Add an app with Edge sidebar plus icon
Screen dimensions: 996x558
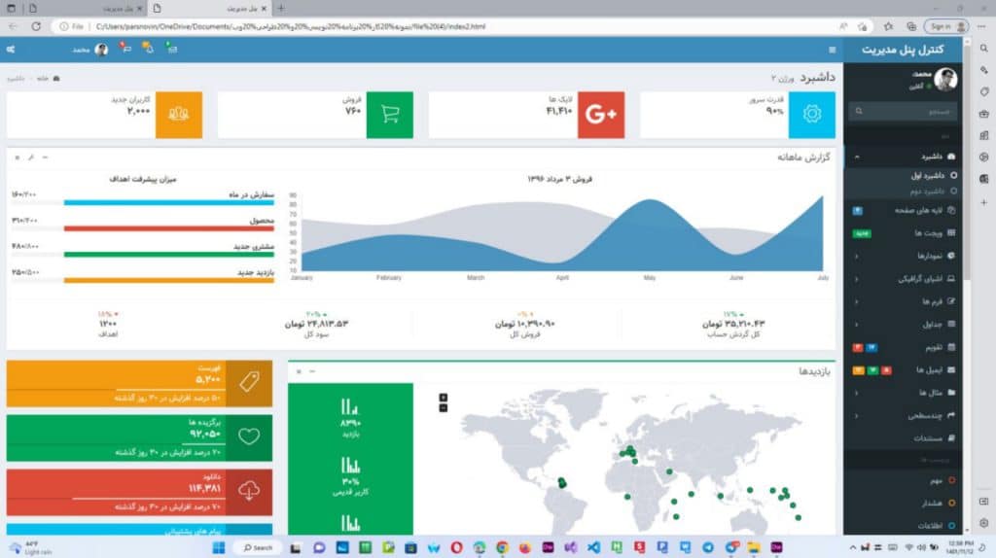tap(983, 202)
